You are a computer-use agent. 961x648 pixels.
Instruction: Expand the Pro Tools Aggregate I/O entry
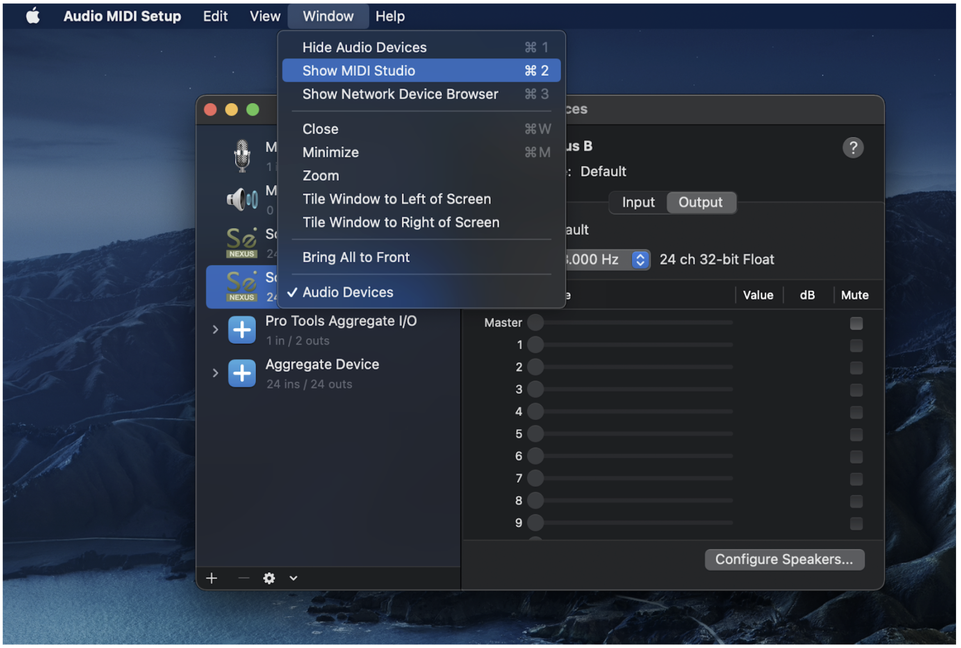click(x=215, y=330)
